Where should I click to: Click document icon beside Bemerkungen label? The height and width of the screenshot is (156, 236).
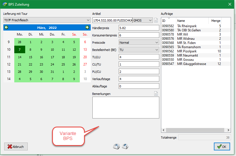click(x=156, y=94)
